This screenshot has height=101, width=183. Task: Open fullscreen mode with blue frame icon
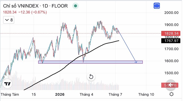[x=157, y=6]
